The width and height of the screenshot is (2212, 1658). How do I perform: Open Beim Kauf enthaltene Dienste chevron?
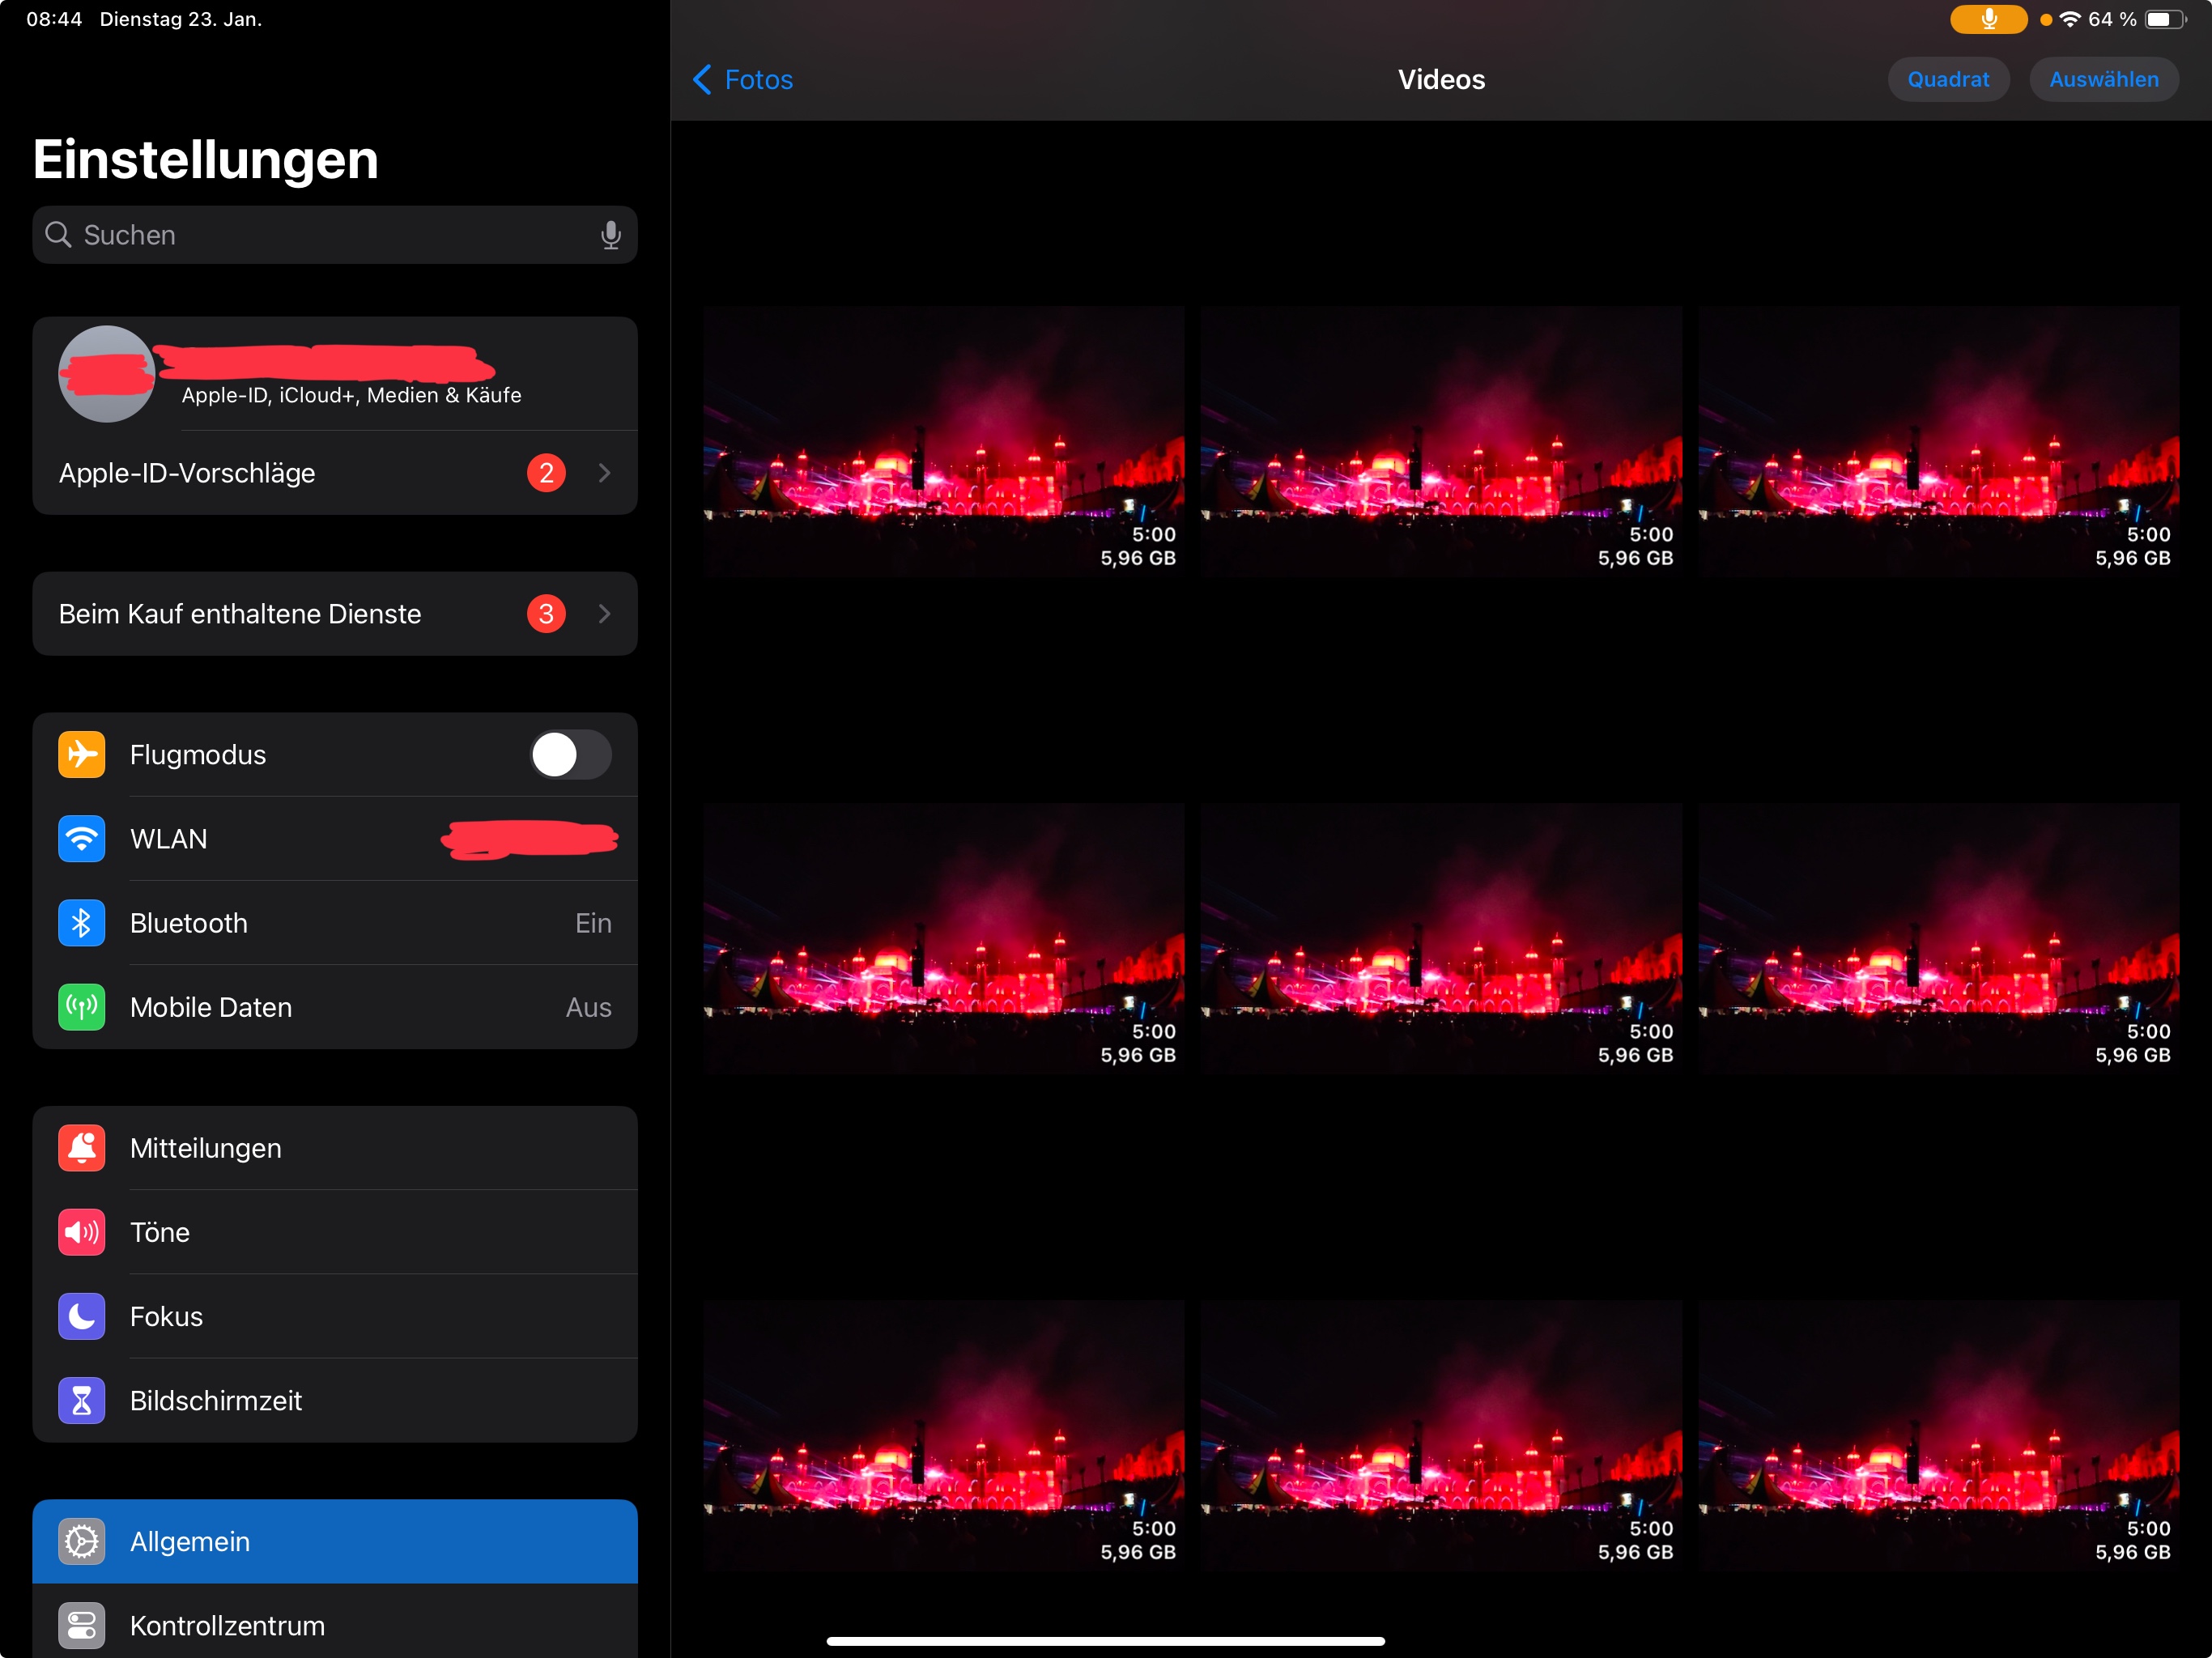(x=604, y=613)
